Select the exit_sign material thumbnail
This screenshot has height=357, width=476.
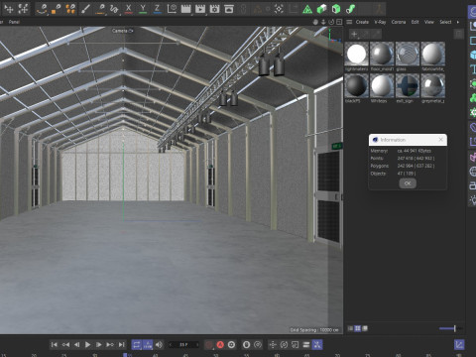408,85
